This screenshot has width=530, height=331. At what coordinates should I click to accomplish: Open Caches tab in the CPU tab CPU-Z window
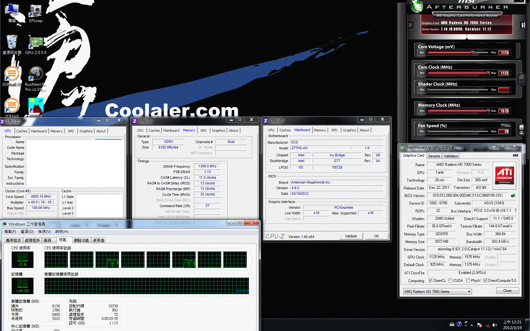pos(22,131)
